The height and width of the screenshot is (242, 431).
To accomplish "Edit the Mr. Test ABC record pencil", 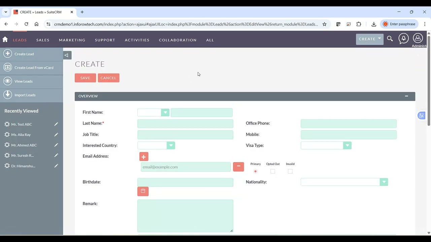I will [x=56, y=124].
